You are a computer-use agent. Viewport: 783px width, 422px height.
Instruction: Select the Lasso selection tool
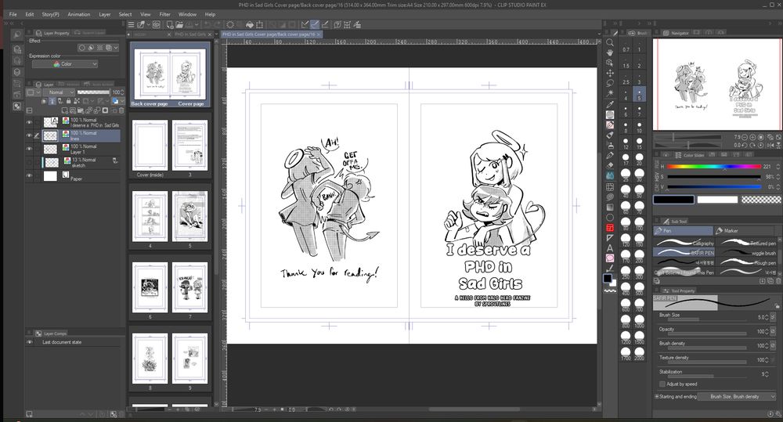[x=610, y=84]
